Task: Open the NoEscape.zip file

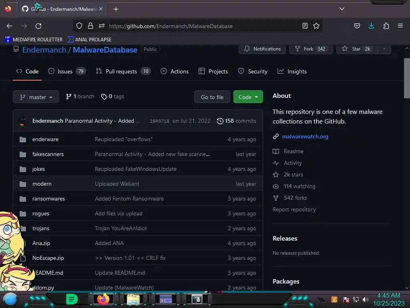Action: point(48,258)
